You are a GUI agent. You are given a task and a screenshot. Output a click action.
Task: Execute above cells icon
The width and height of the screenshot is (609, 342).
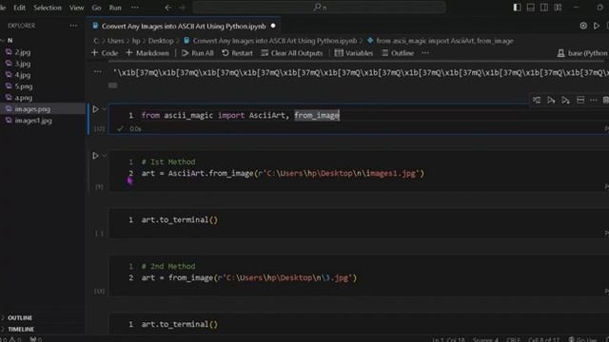coord(551,100)
